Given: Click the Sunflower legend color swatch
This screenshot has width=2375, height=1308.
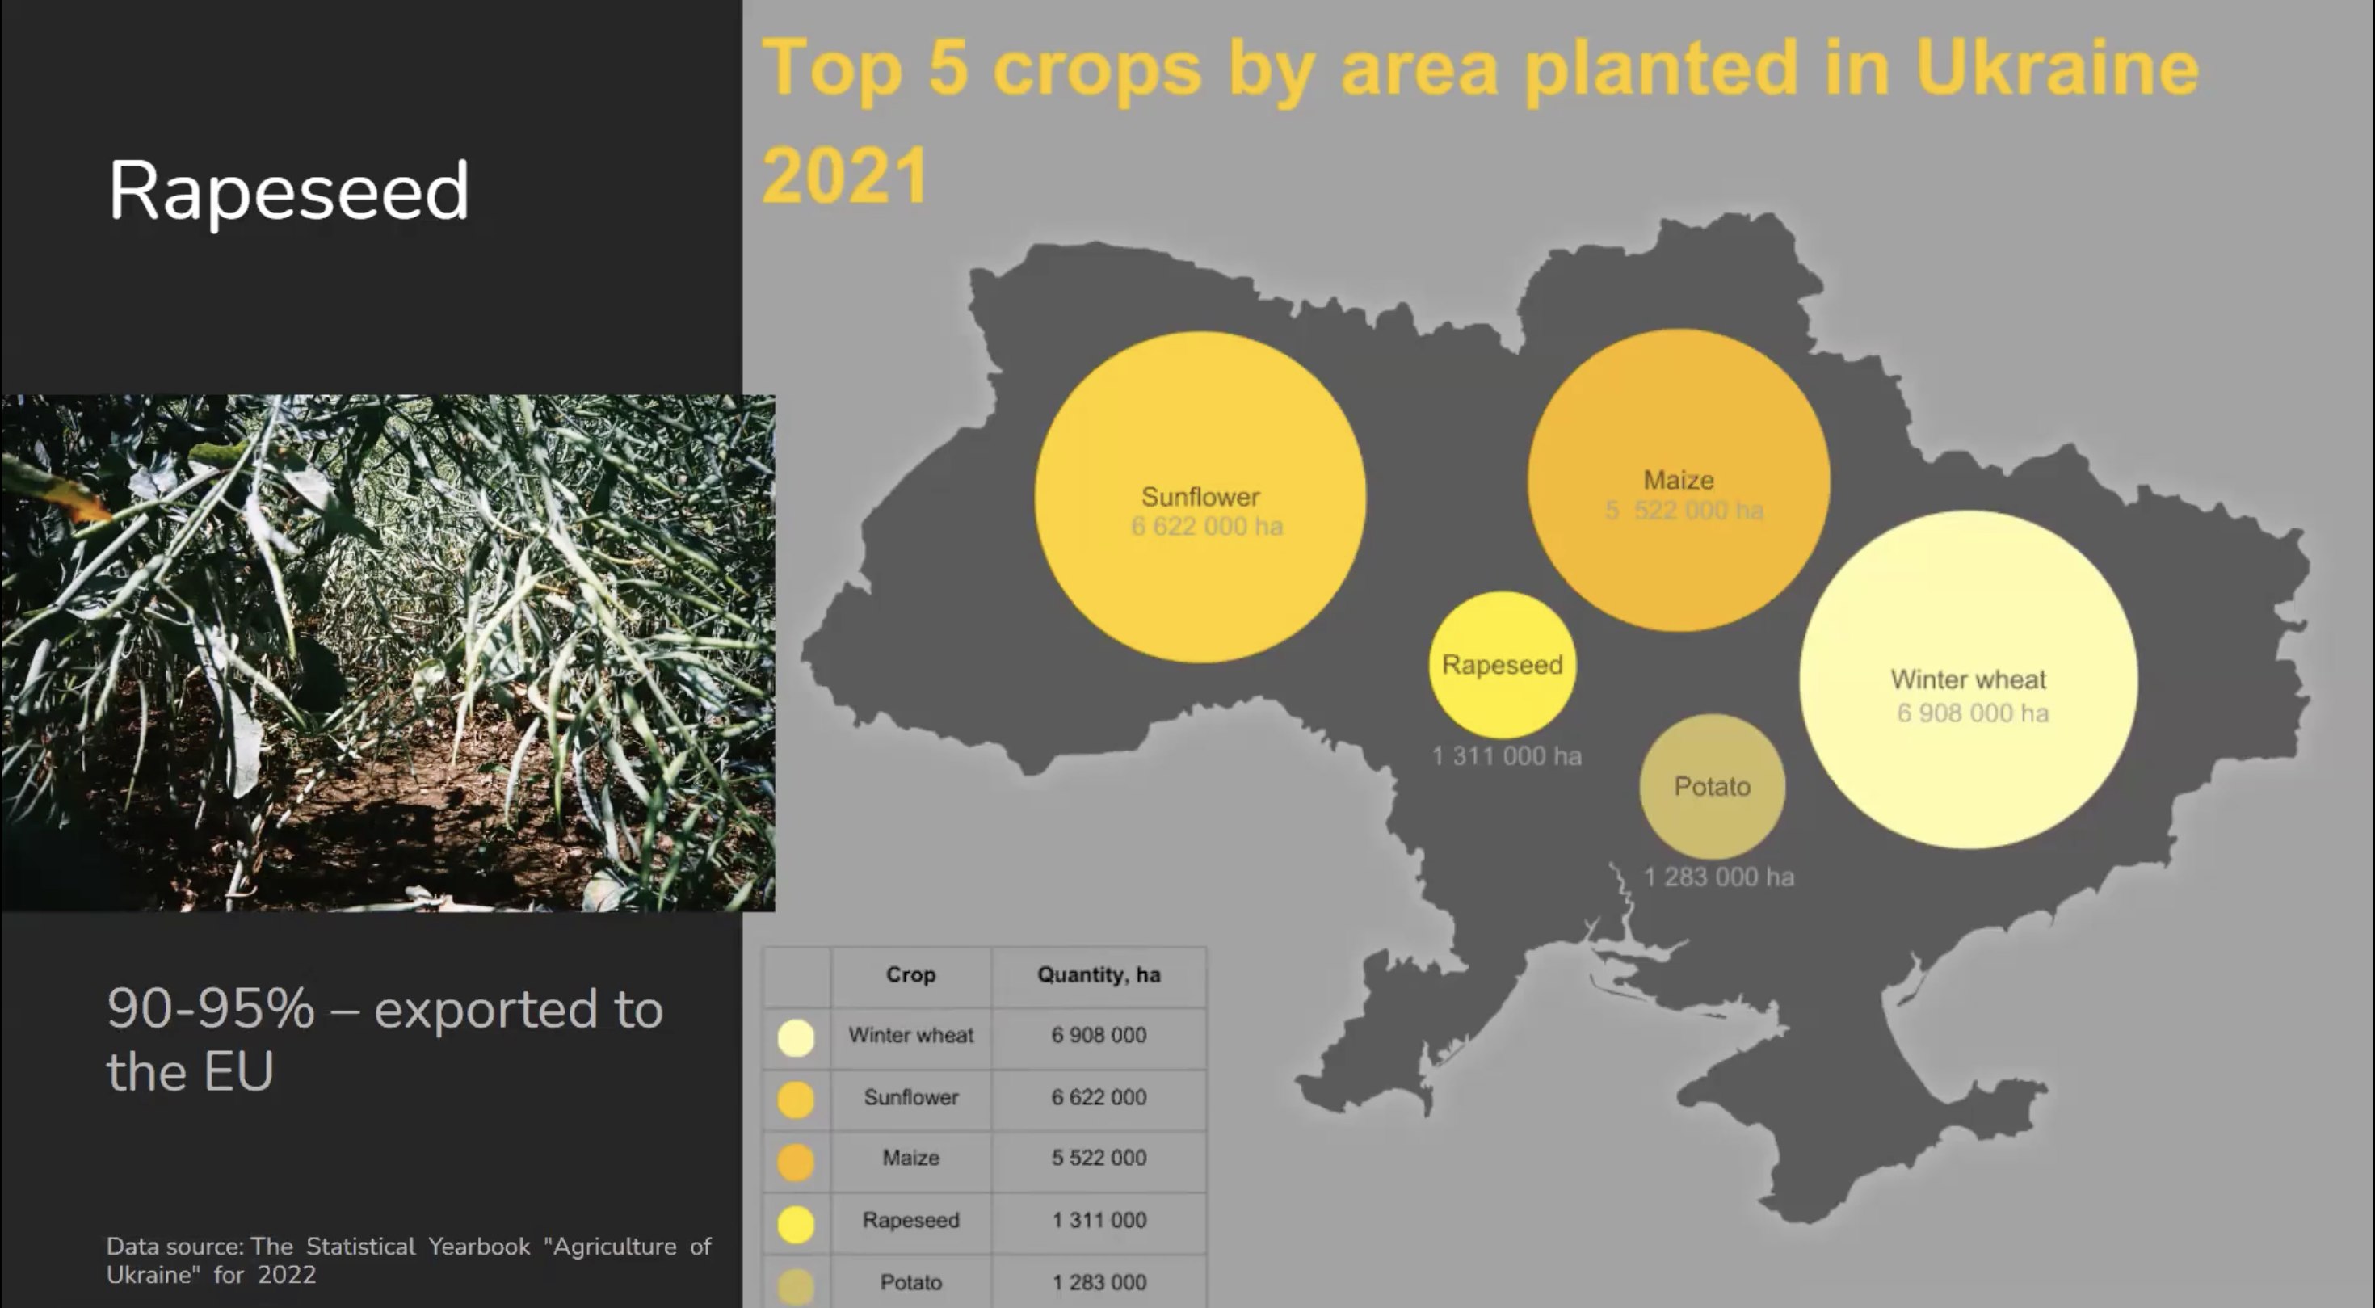Looking at the screenshot, I should [796, 1100].
